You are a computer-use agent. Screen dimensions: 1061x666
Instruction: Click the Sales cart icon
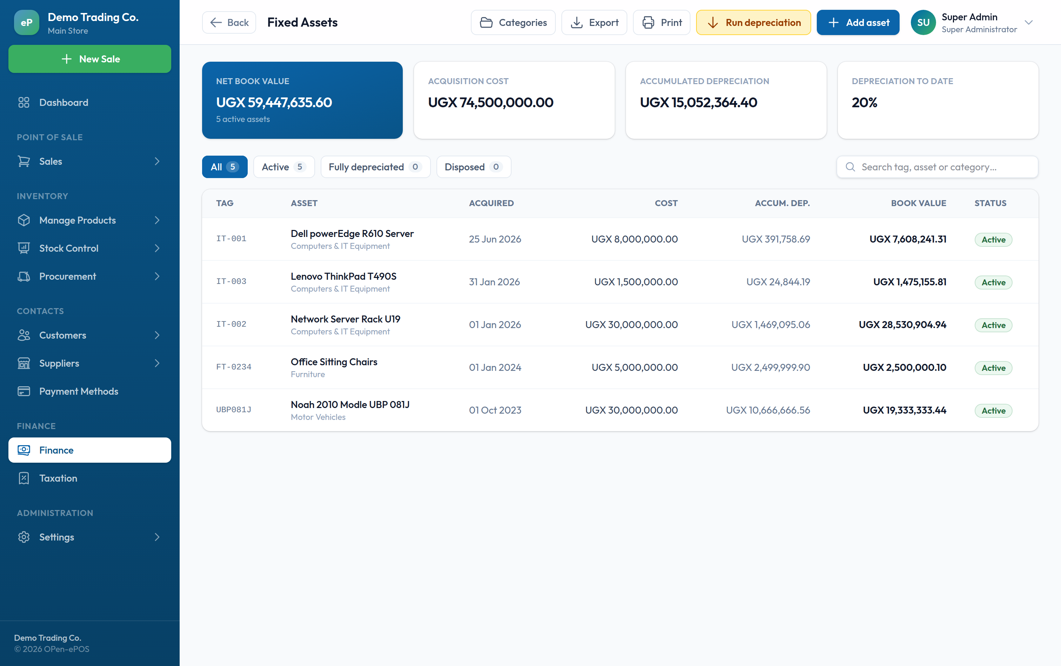(x=24, y=162)
